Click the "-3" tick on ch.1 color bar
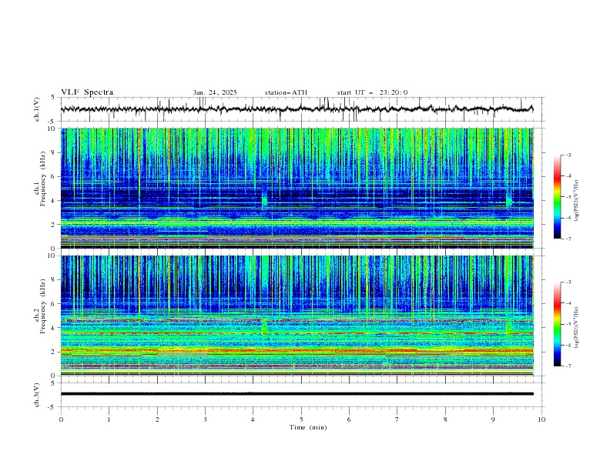The height and width of the screenshot is (471, 610). pyautogui.click(x=568, y=155)
